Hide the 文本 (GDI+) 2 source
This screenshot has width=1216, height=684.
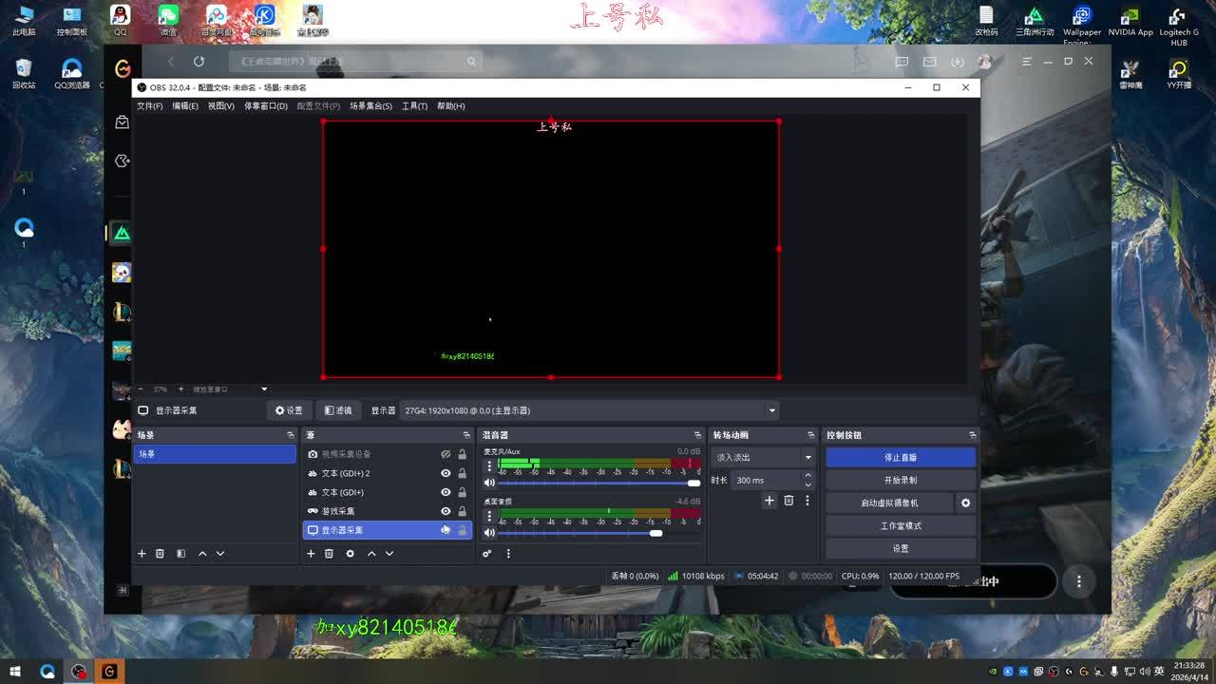pos(446,473)
